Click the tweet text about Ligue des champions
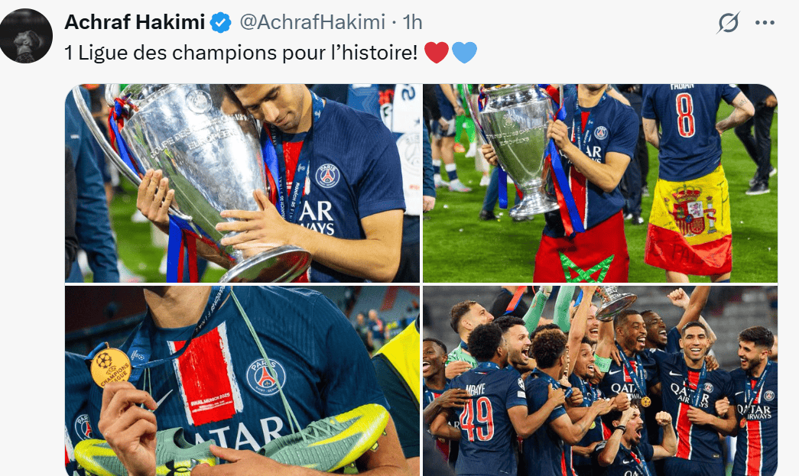Viewport: 799px width, 476px height. pyautogui.click(x=241, y=53)
